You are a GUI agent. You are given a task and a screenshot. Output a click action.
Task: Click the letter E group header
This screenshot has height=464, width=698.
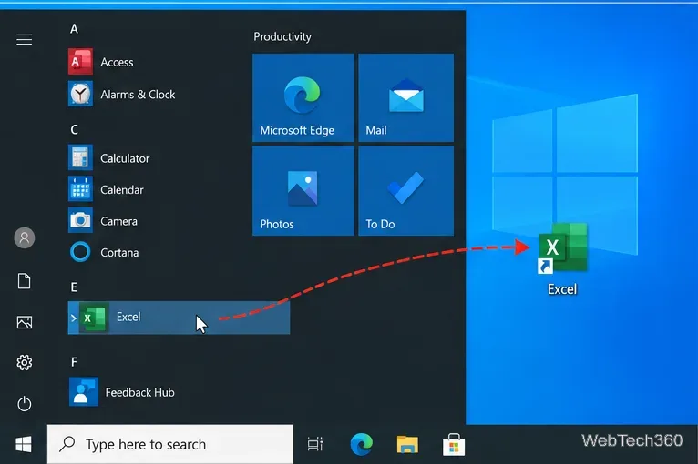tap(74, 287)
